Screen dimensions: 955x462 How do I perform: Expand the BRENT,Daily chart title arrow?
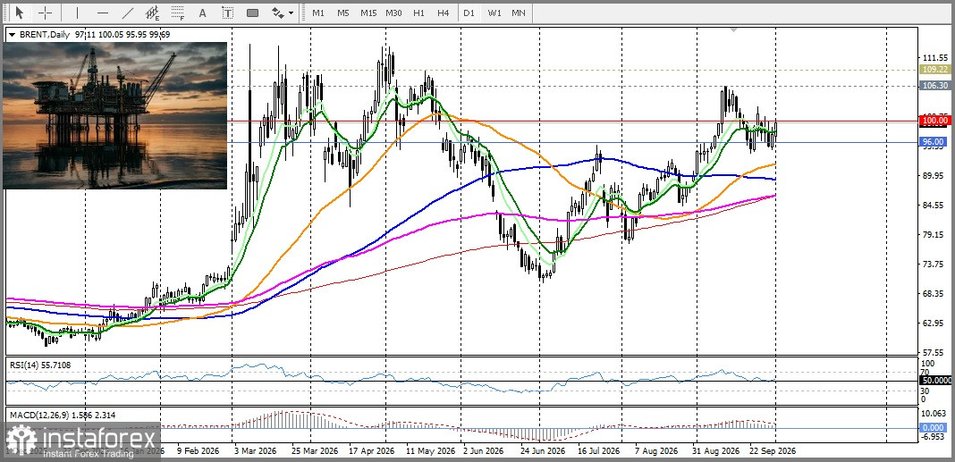(13, 35)
